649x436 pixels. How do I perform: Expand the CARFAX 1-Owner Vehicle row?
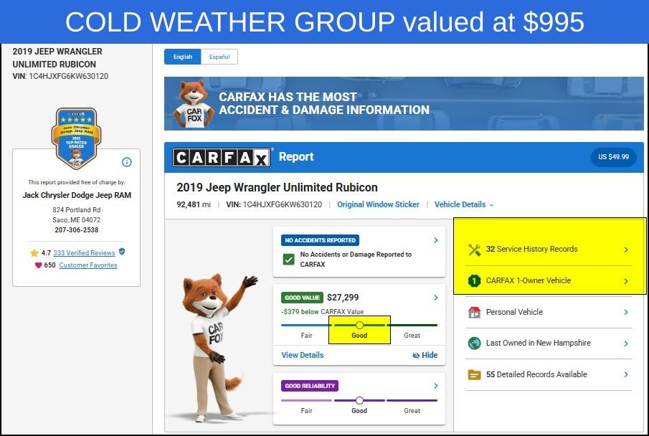coord(549,280)
